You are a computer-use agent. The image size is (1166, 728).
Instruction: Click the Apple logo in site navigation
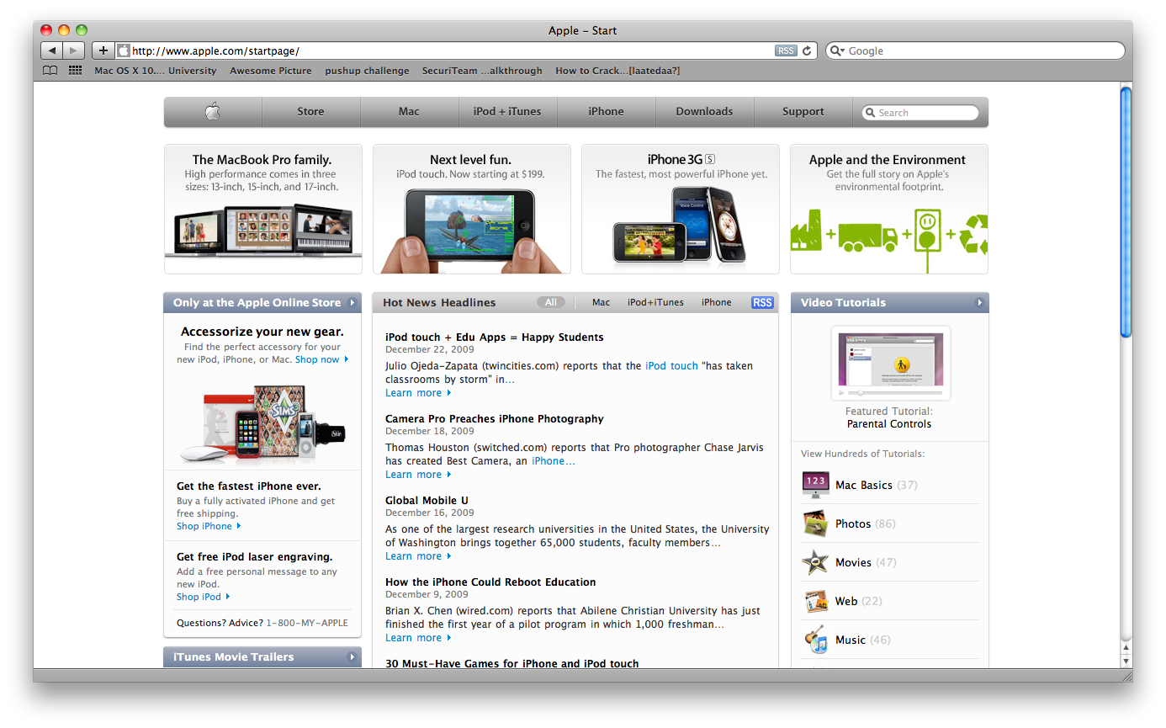[x=213, y=111]
